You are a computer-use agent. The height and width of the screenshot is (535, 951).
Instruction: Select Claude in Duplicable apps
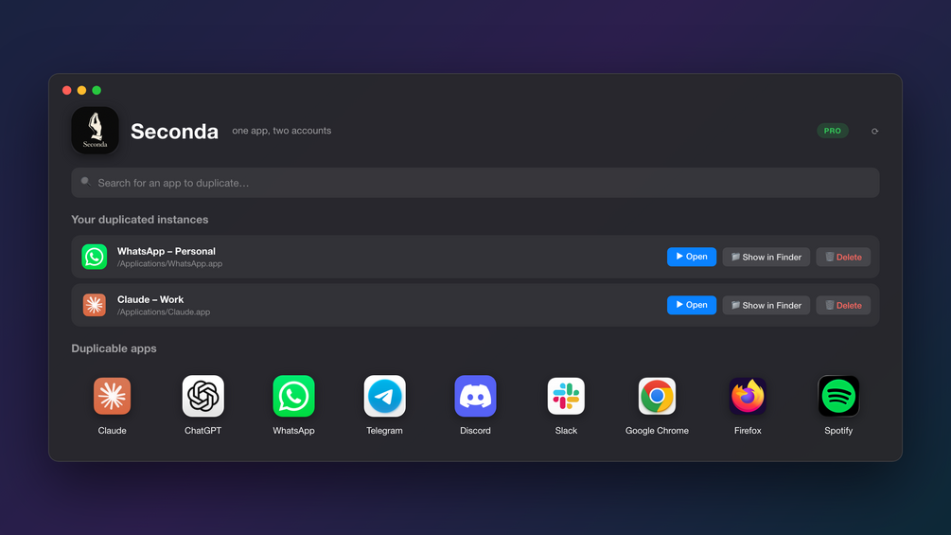tap(113, 396)
